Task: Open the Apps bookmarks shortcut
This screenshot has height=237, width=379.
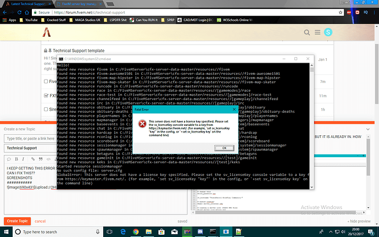Action: click(x=9, y=20)
